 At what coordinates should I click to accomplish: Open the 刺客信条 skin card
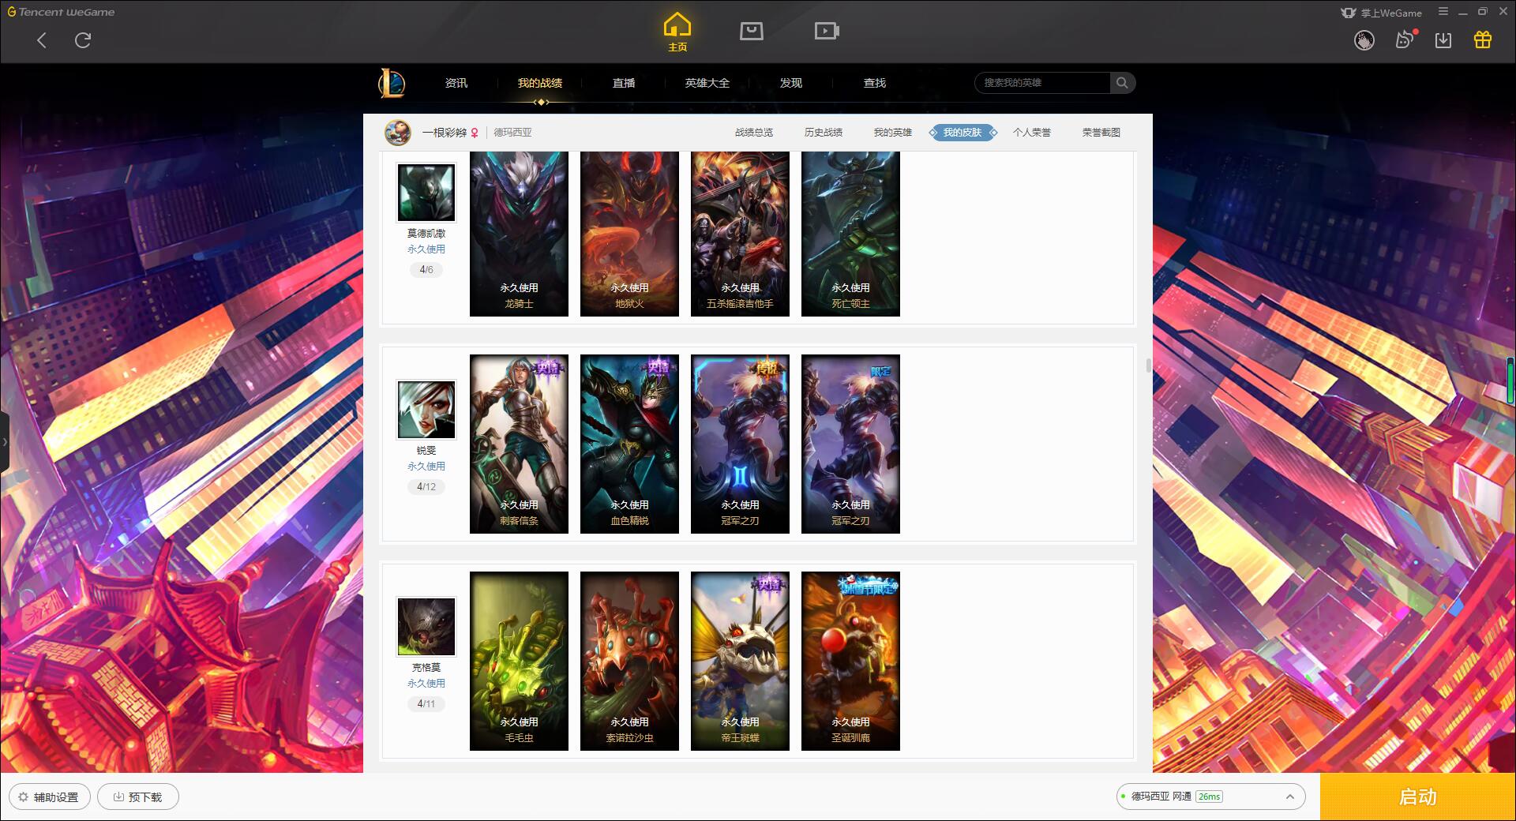pos(519,444)
